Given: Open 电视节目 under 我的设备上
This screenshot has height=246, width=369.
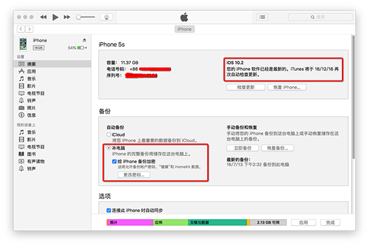Looking at the screenshot, I should tap(53, 146).
